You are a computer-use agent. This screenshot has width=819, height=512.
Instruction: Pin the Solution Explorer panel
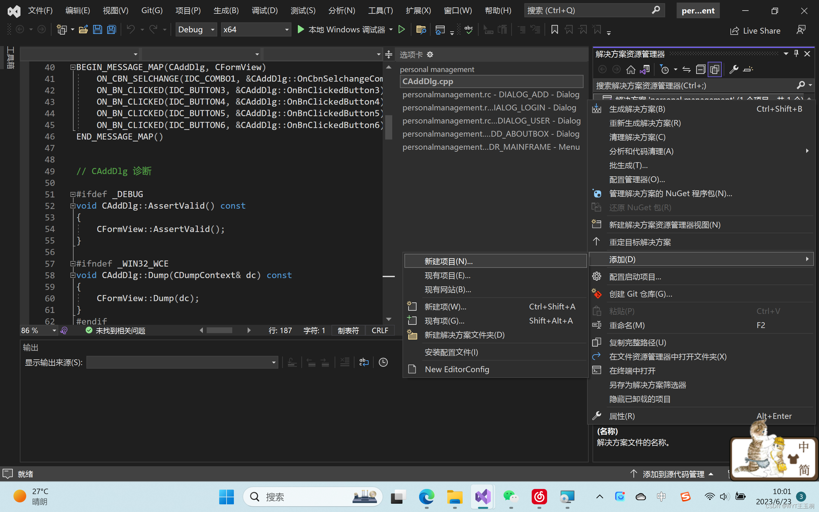point(796,53)
